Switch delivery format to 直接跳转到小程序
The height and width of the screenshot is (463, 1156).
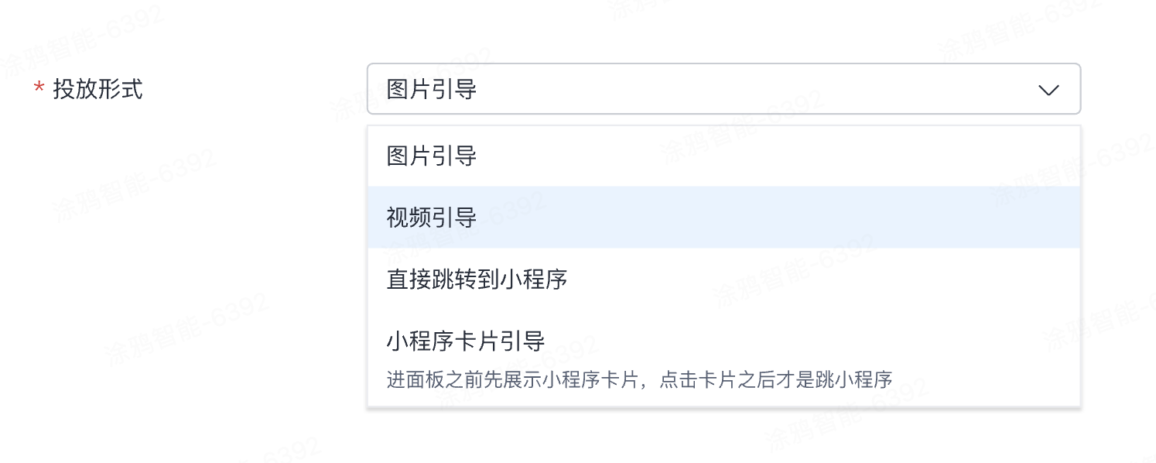477,279
